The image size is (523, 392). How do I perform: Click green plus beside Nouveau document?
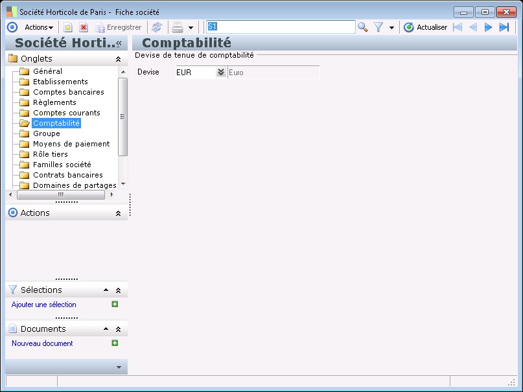click(x=115, y=343)
